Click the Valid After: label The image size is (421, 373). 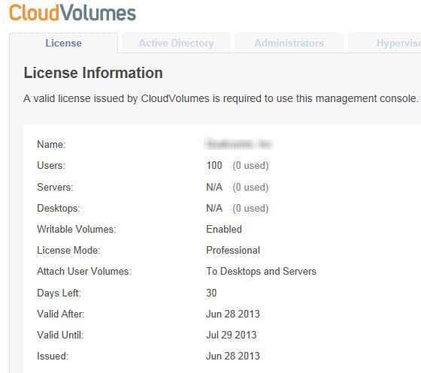[61, 314]
